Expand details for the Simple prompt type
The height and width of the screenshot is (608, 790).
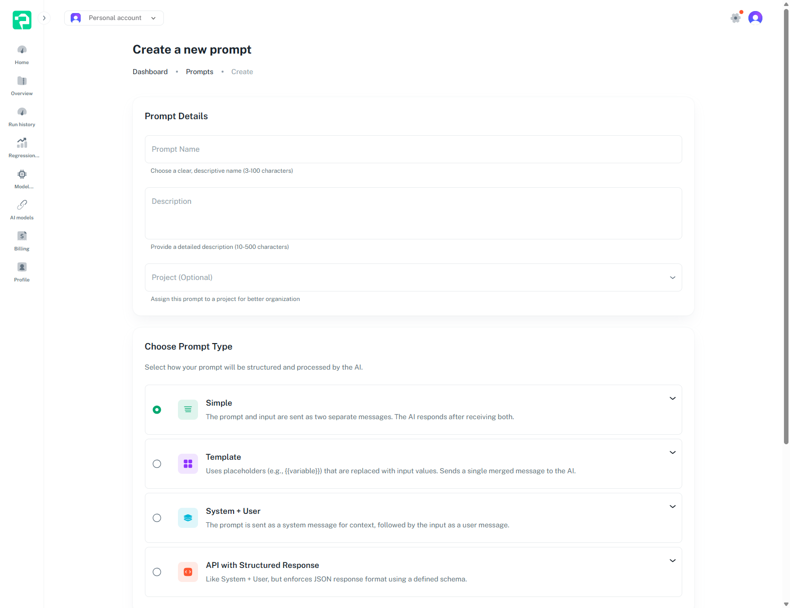672,398
